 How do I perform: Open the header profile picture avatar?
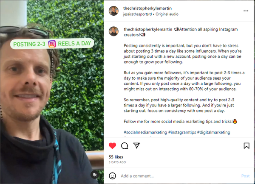pyautogui.click(x=113, y=11)
